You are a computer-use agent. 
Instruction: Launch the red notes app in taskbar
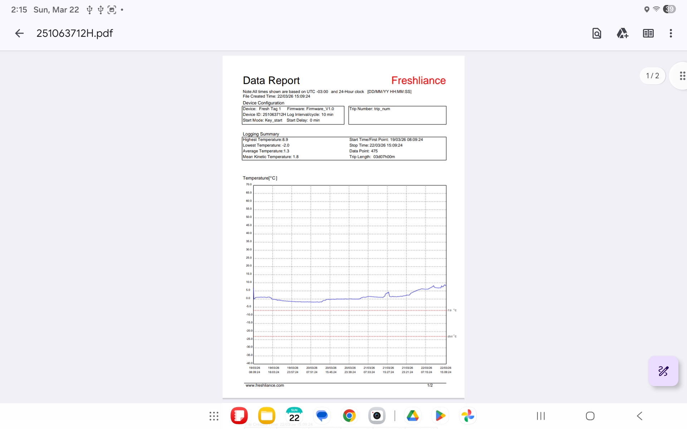click(239, 416)
